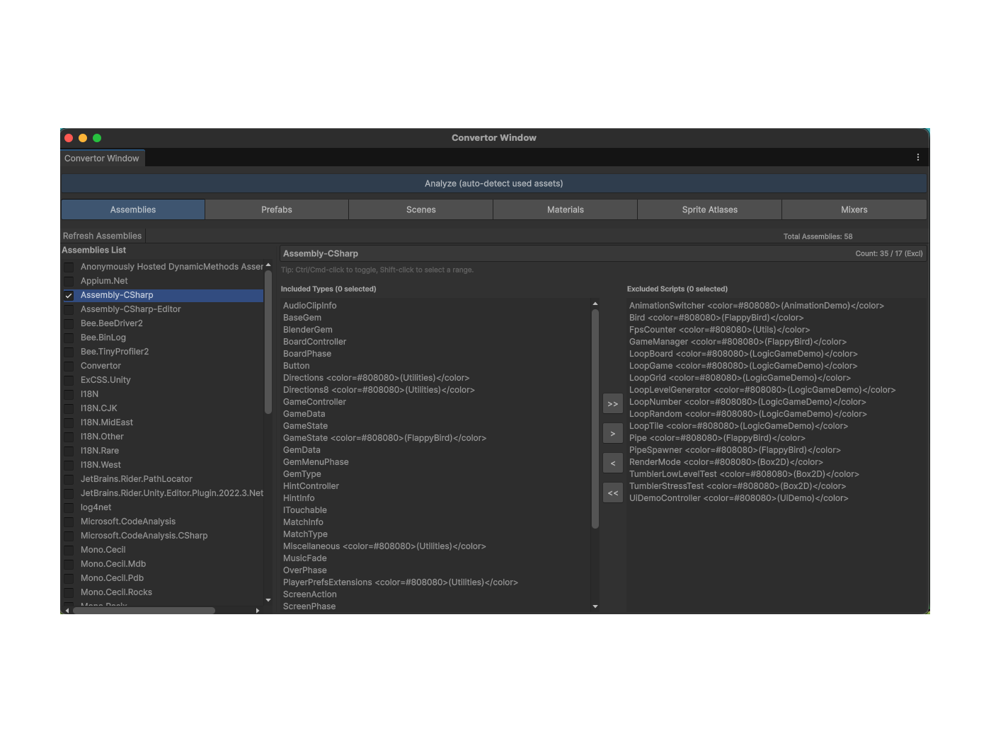Select the Convertor Window title tab
The image size is (991, 743).
click(x=102, y=159)
